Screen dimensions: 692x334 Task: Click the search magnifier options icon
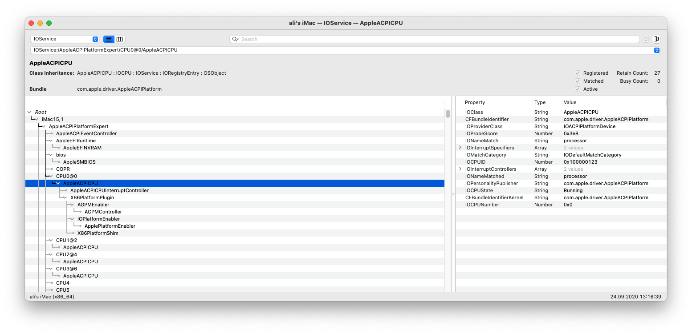(x=235, y=39)
